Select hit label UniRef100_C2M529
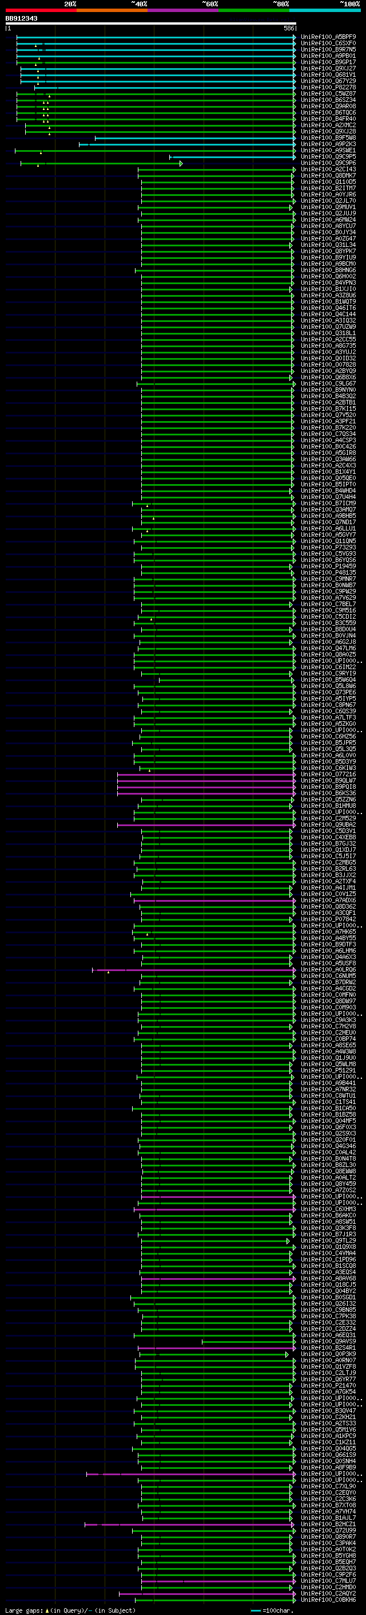 tap(328, 818)
